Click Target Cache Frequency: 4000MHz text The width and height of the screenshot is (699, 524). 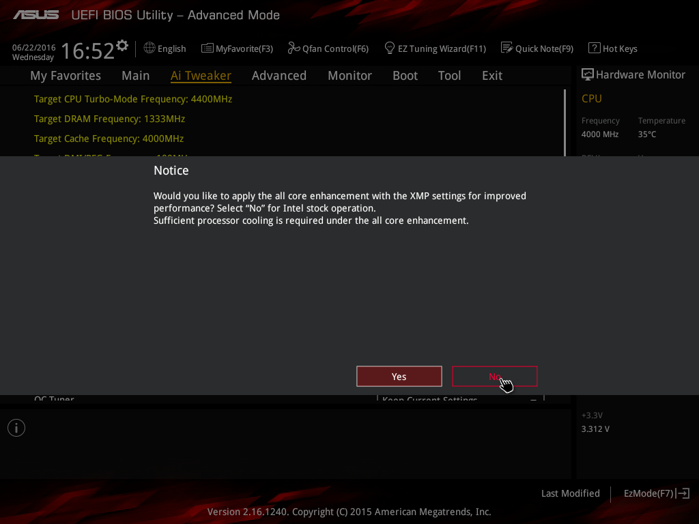pos(109,139)
